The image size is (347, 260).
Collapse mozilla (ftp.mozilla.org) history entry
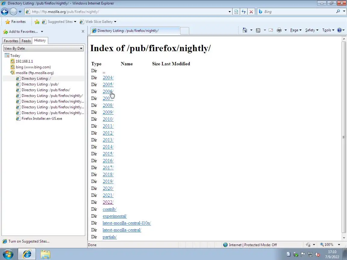pos(32,73)
